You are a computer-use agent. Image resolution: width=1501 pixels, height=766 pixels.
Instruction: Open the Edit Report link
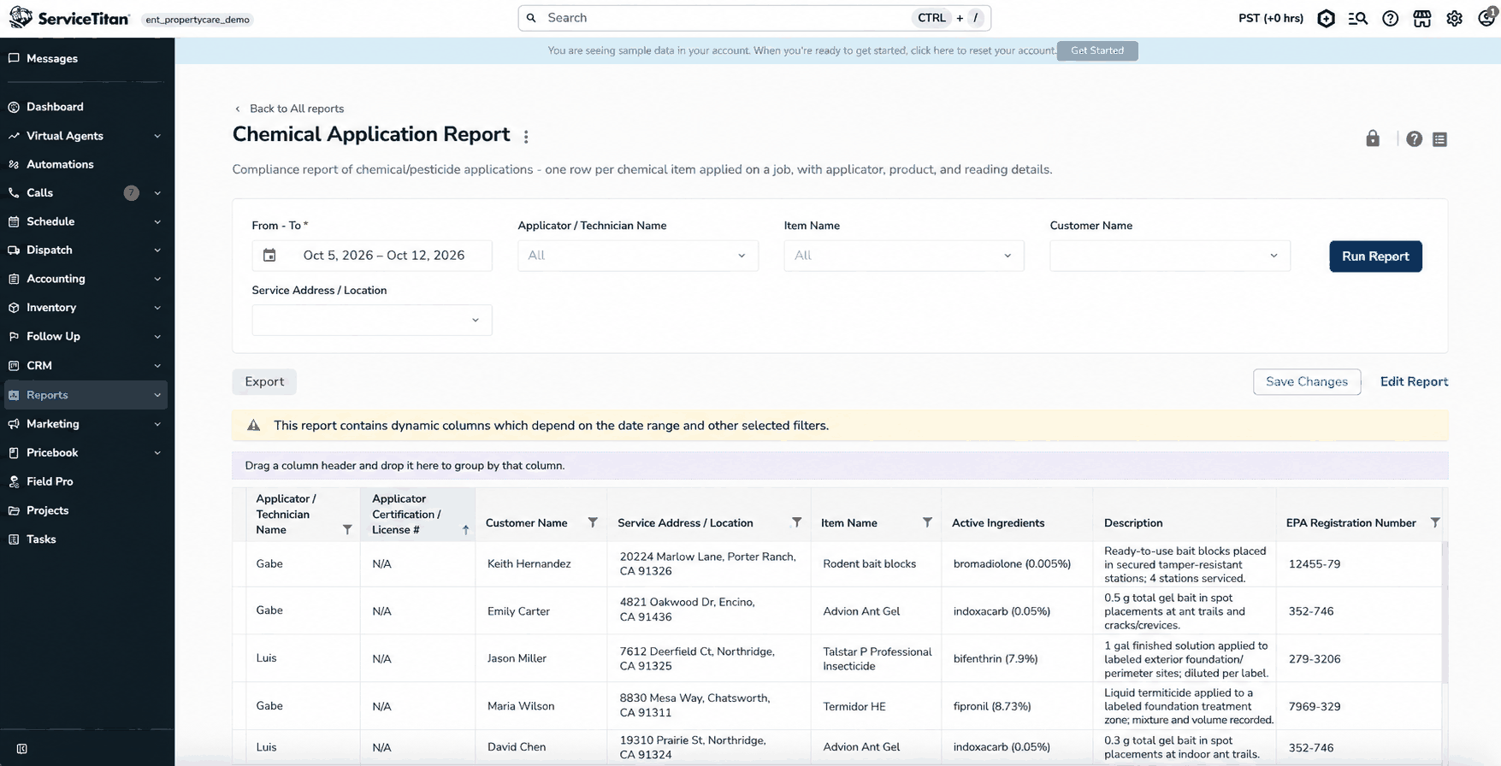pos(1414,381)
